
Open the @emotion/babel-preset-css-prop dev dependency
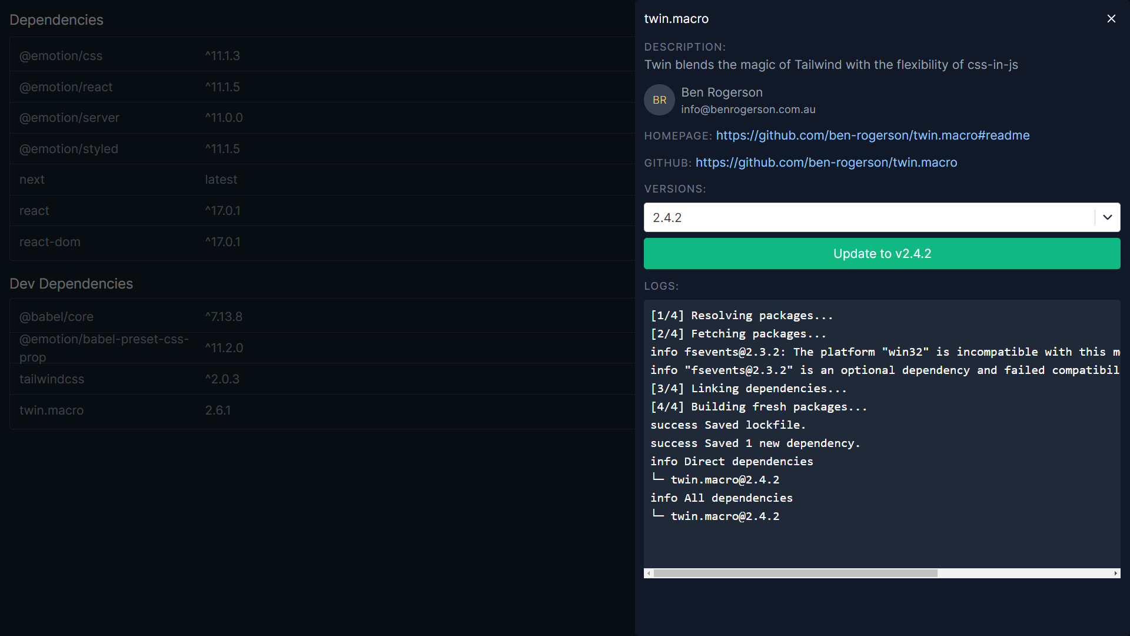coord(321,348)
